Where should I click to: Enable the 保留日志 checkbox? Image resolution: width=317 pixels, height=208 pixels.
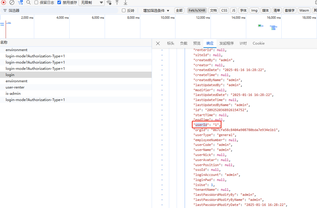tap(36, 2)
